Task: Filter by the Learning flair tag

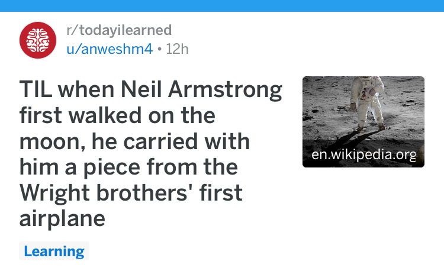Action: 54,251
